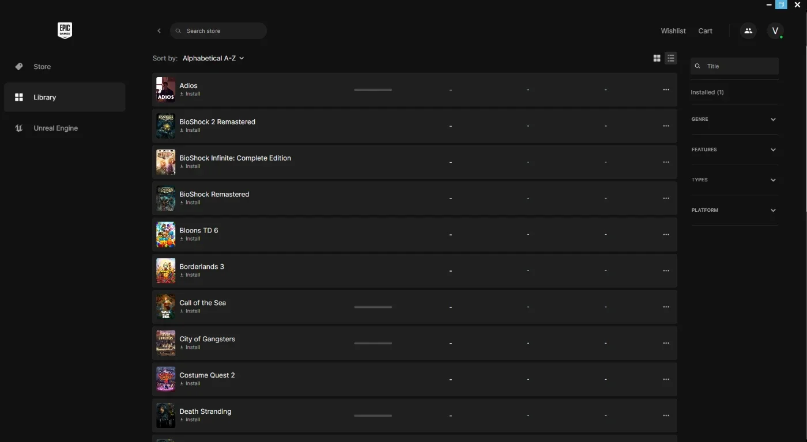The height and width of the screenshot is (442, 807).
Task: Open more options for BioShock Infinite: Complete Edition
Action: pyautogui.click(x=666, y=162)
